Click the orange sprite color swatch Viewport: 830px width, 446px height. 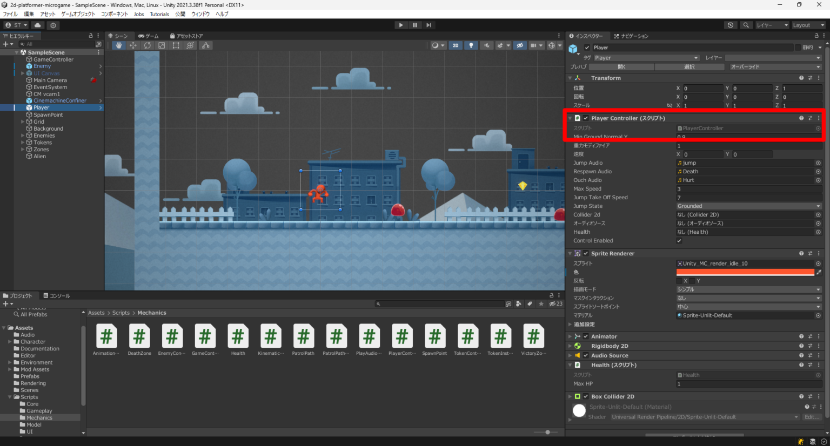[x=745, y=272]
